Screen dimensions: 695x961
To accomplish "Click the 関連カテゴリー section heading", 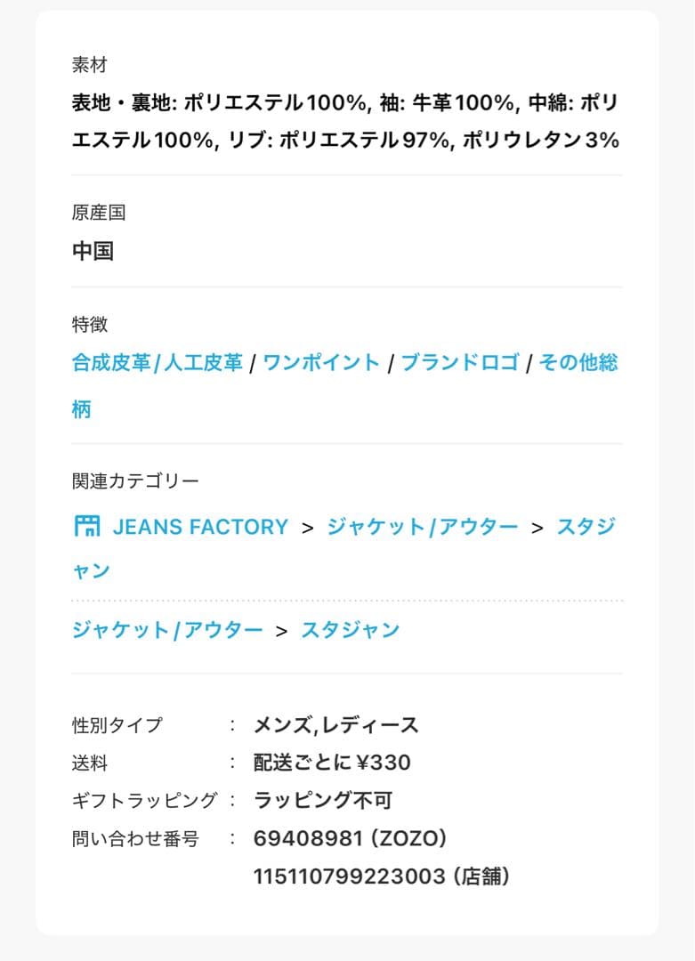I will point(135,480).
